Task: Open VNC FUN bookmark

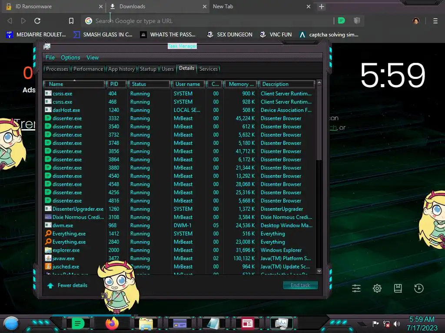Action: [276, 35]
